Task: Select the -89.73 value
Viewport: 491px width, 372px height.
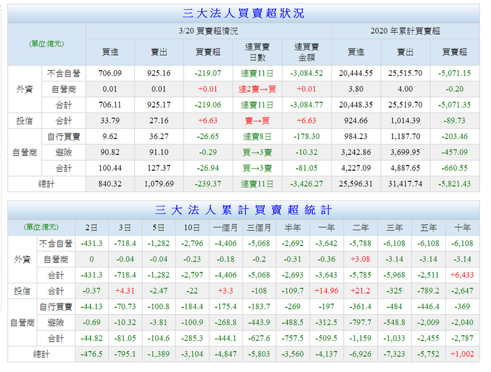Action: [x=454, y=121]
